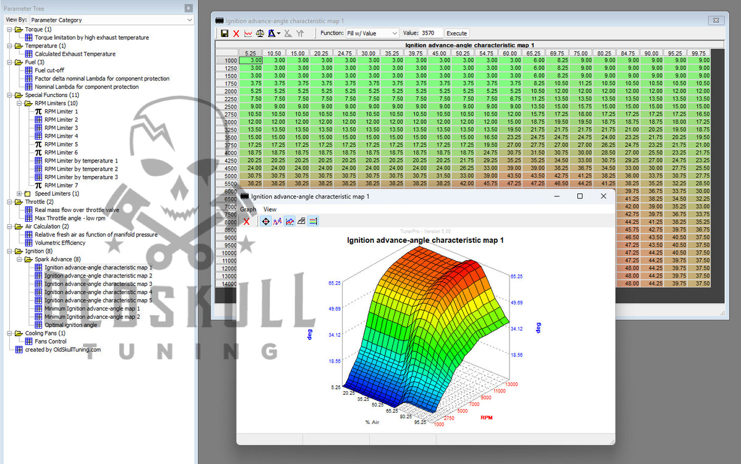Click the Execute button

tap(457, 33)
